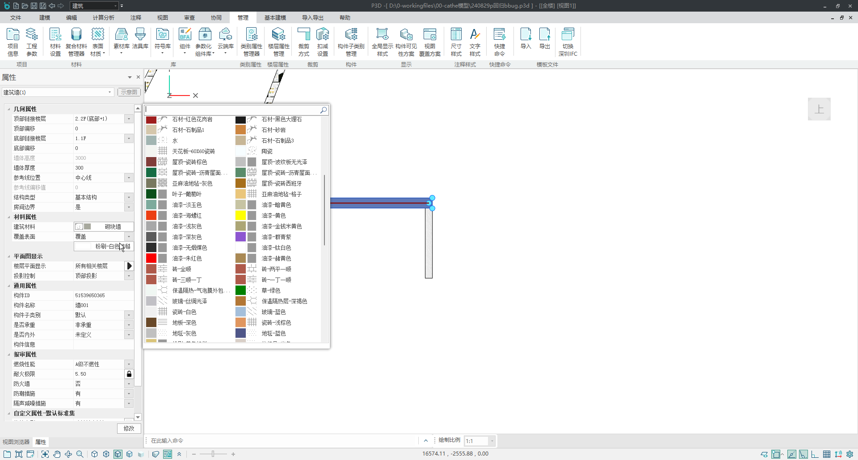The width and height of the screenshot is (858, 460).
Task: Open the 切换深圳IFC template tool
Action: pos(568,41)
